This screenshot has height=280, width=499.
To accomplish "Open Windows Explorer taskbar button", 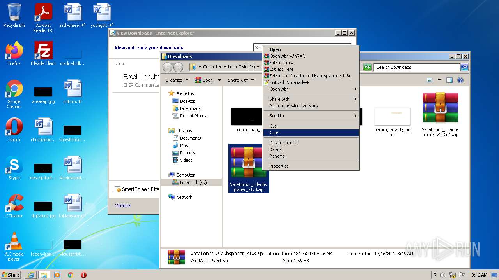I will point(44,275).
